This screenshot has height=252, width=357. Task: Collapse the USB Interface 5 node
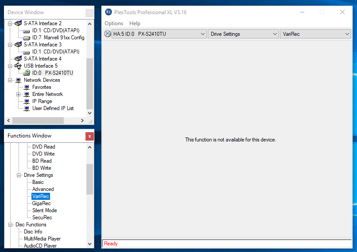pos(10,66)
